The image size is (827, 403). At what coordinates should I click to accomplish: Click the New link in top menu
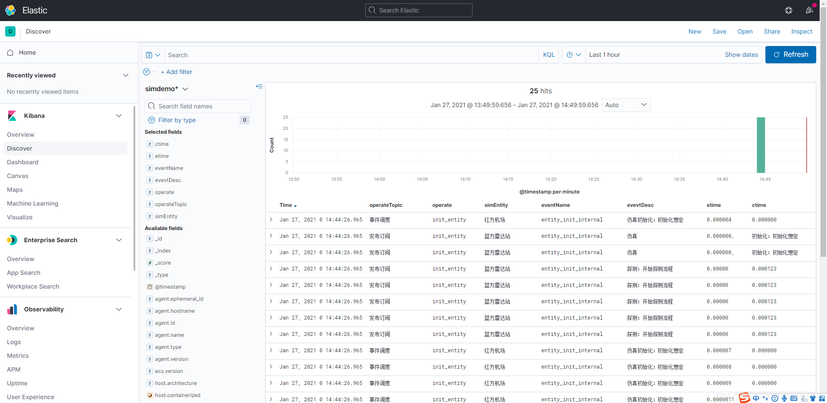click(x=695, y=31)
